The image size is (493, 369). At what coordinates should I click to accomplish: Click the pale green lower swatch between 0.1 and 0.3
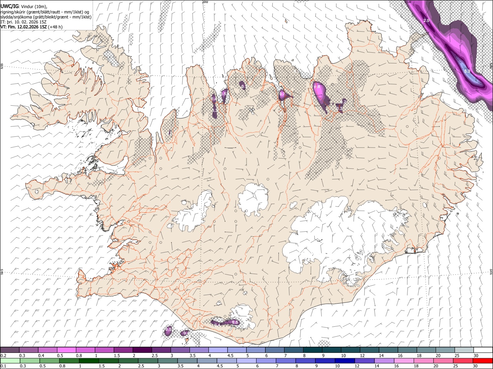(10, 361)
